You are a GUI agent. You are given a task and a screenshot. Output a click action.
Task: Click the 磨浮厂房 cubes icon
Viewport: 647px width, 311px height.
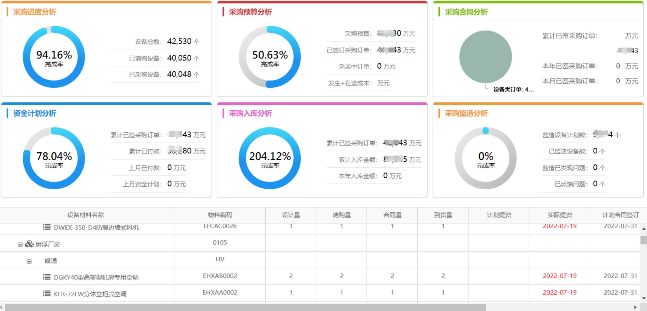pyautogui.click(x=29, y=244)
